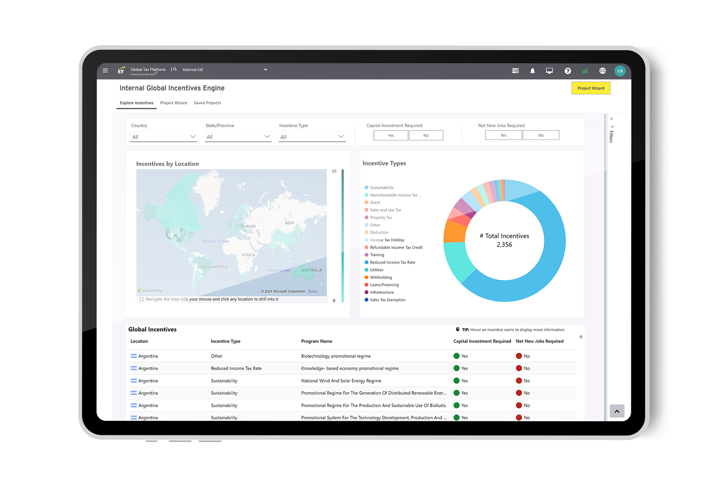The height and width of the screenshot is (485, 728).
Task: Click the monitor display icon
Action: pos(549,71)
